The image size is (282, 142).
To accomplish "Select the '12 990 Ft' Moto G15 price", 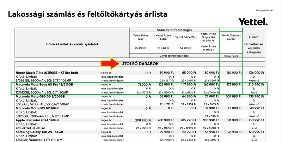I will pos(212,108).
